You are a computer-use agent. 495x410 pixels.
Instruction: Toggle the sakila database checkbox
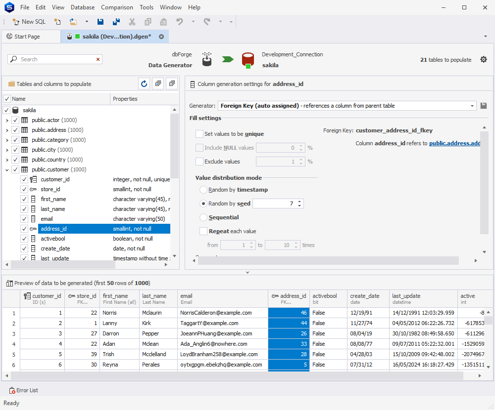6,110
